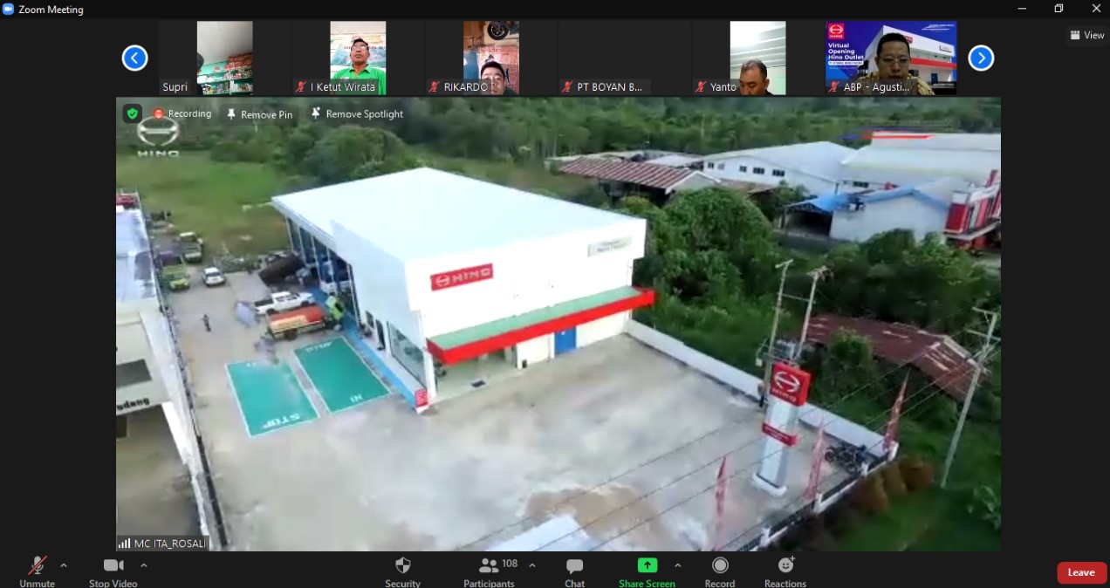Leave the meeting

tap(1081, 572)
